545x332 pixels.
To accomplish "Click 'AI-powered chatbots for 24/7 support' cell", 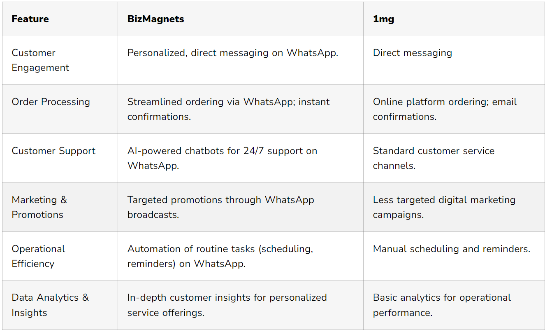I will [222, 158].
